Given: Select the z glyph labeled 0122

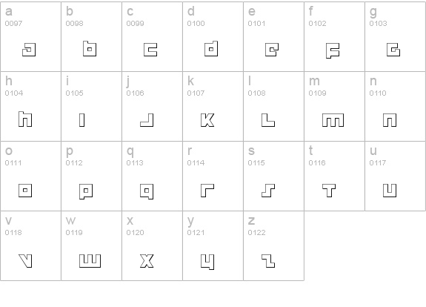Looking at the screenshot, I should [x=274, y=245].
